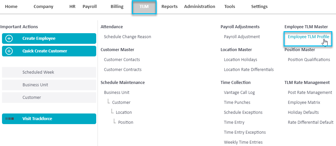Open the Customer shortcut button

pyautogui.click(x=49, y=98)
